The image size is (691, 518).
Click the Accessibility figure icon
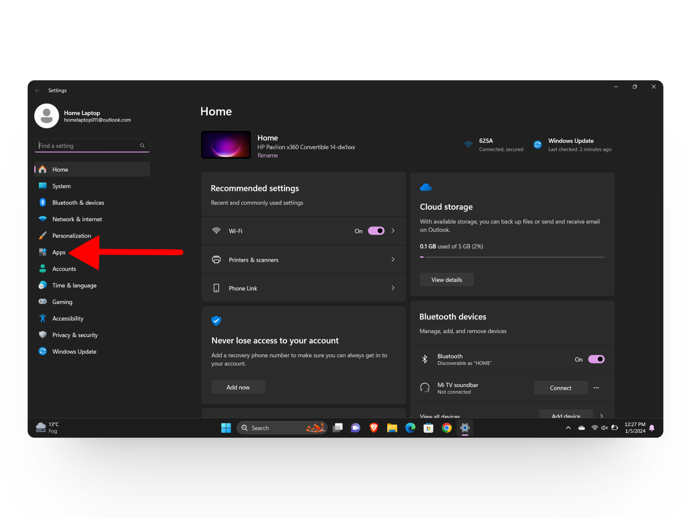(42, 318)
